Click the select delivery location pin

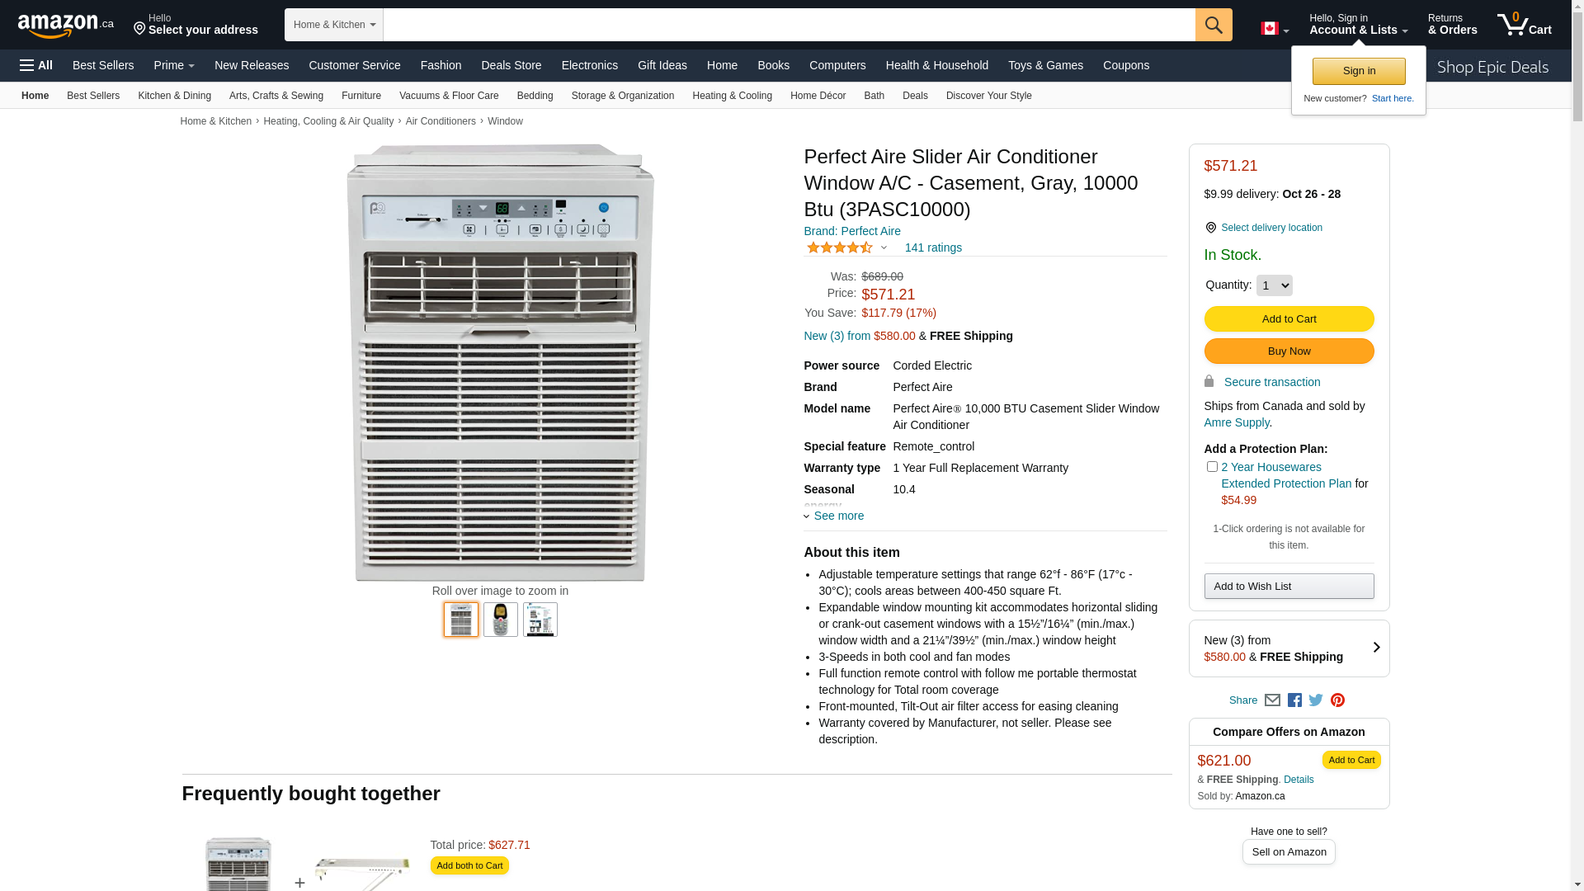coord(1210,228)
